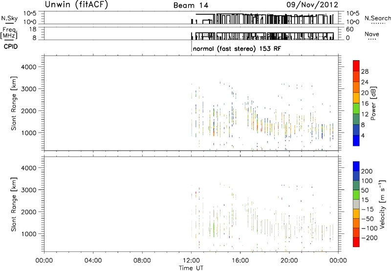Click the '18' frequency axis tick

point(33,29)
